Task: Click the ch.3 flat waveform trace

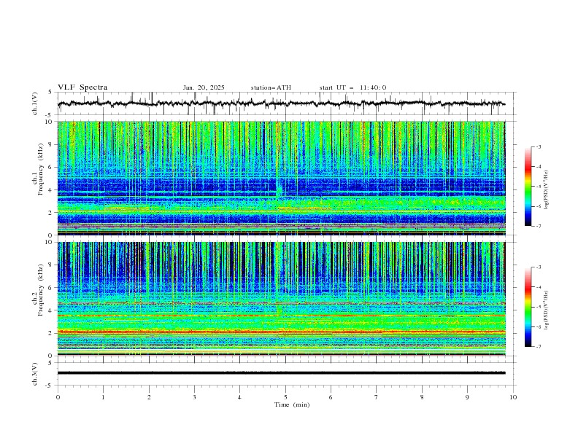Action: tap(281, 373)
